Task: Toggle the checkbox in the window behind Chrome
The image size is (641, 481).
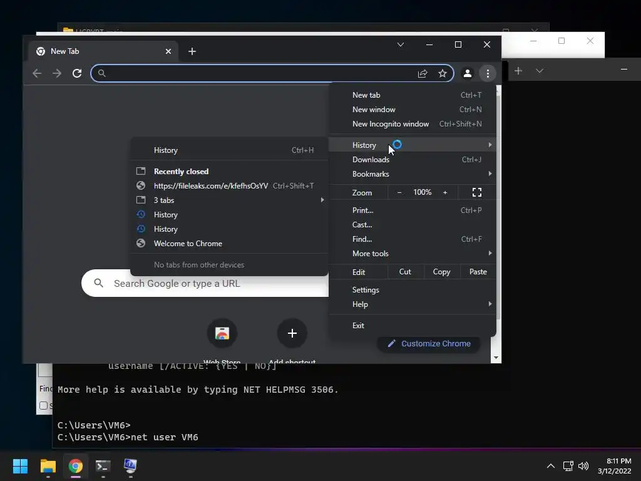Action: point(43,405)
